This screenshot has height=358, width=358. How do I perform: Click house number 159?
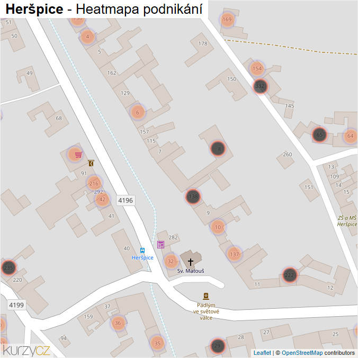coord(88,317)
